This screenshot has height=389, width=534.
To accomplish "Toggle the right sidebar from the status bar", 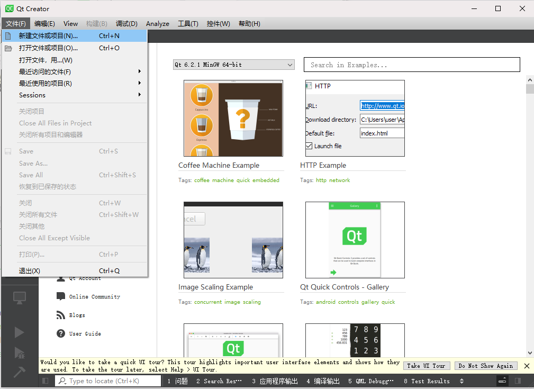I will [x=518, y=381].
